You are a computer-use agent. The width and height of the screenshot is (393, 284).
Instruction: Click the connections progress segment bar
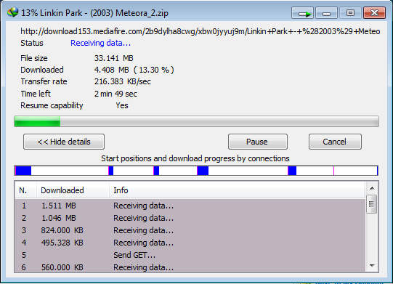(196, 171)
